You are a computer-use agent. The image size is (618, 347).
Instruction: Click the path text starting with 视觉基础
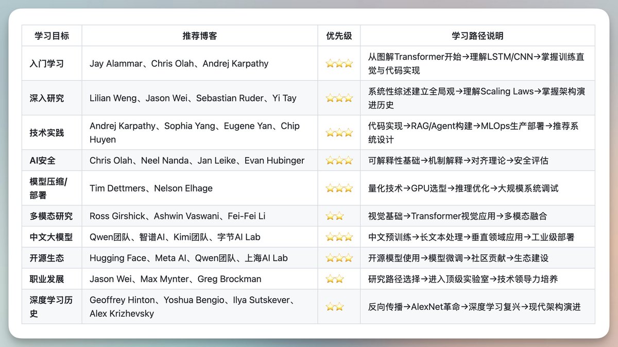(457, 216)
